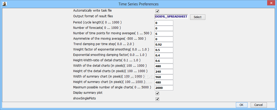Click the exponential smoothing weight factor field
This screenshot has width=277, height=110.
tap(163, 50)
